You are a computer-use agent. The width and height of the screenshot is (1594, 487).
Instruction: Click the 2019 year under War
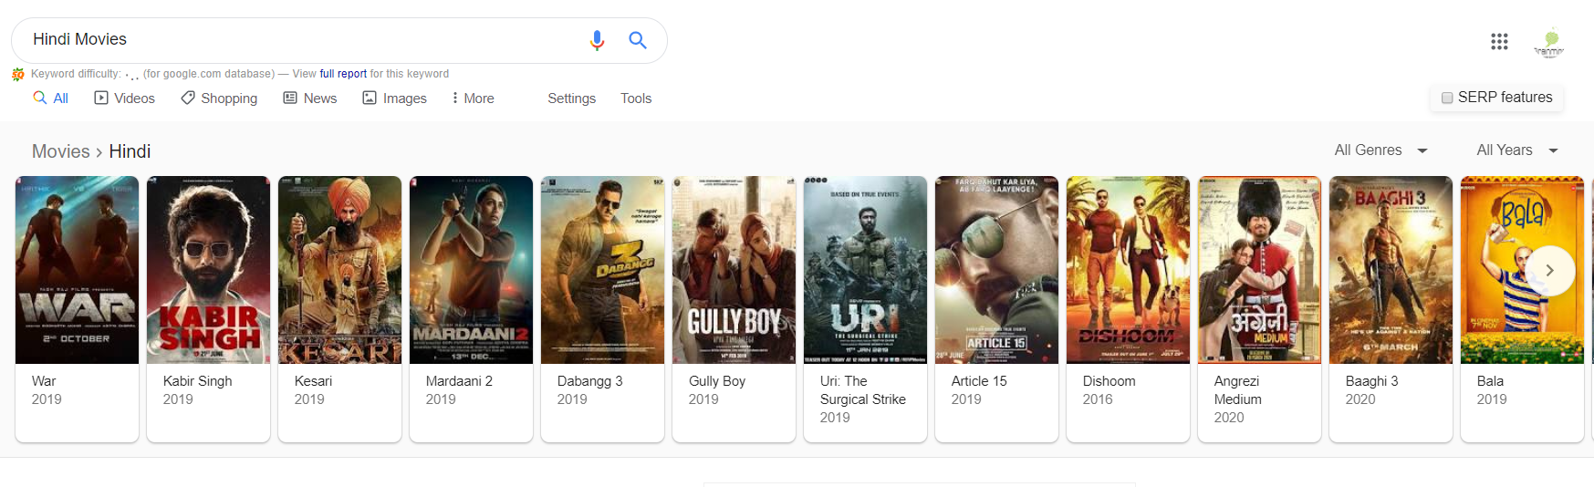click(x=47, y=399)
